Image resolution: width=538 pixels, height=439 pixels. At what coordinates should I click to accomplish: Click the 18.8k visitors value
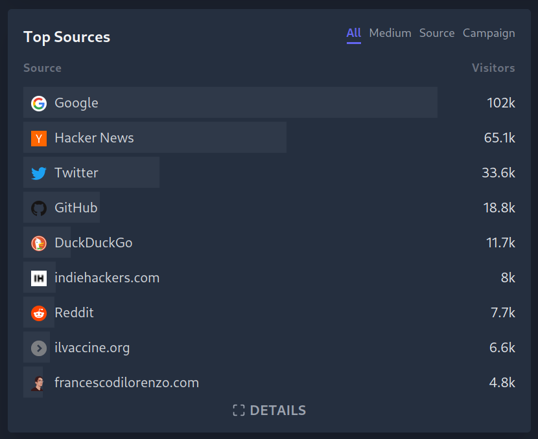(x=499, y=208)
